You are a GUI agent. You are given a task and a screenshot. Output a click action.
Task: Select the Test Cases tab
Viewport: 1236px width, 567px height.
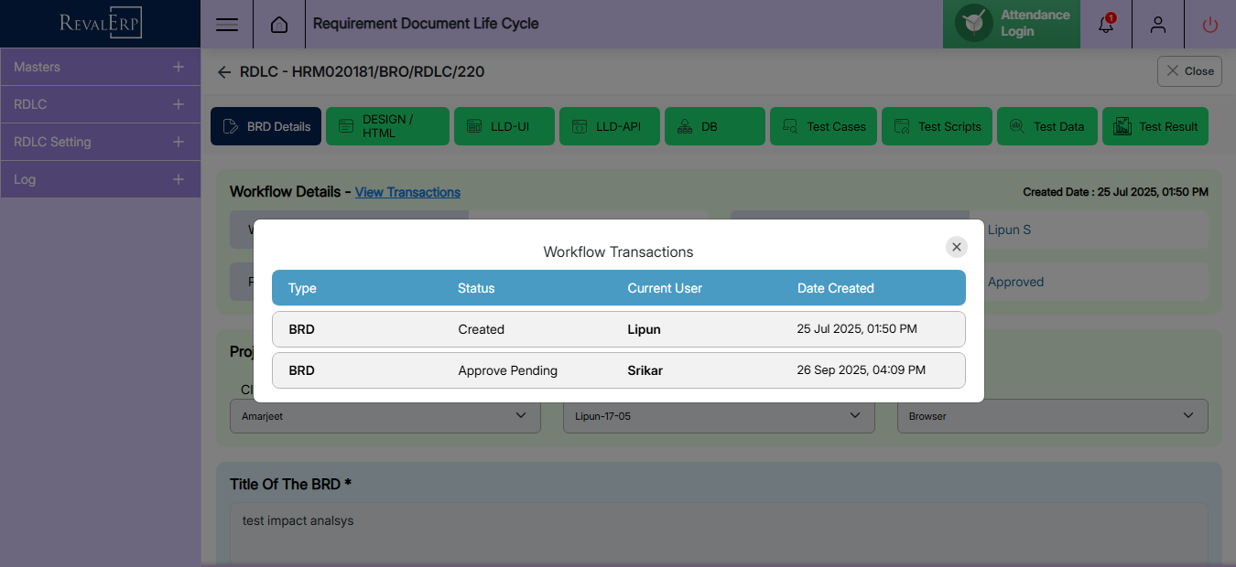tap(824, 126)
